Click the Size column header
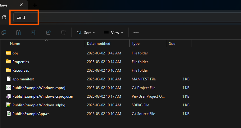 pos(172,44)
